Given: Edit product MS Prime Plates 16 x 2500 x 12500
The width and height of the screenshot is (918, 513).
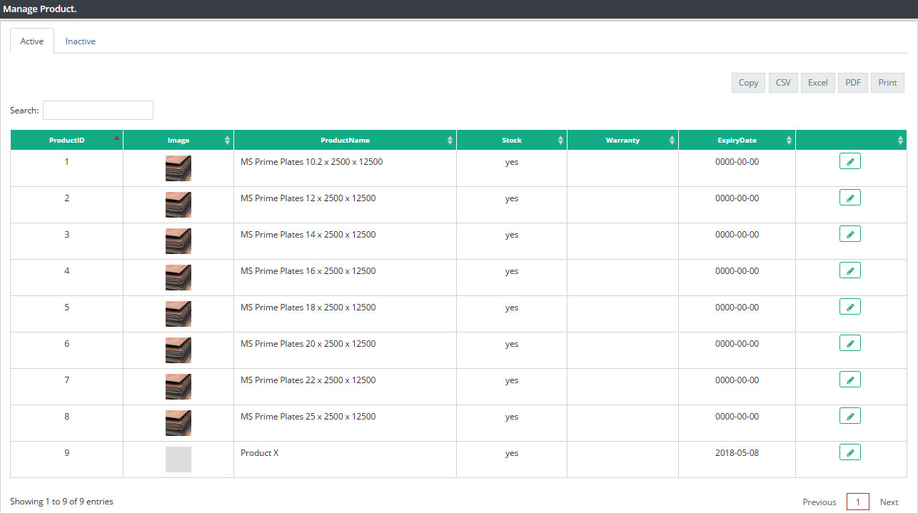Looking at the screenshot, I should tap(849, 270).
